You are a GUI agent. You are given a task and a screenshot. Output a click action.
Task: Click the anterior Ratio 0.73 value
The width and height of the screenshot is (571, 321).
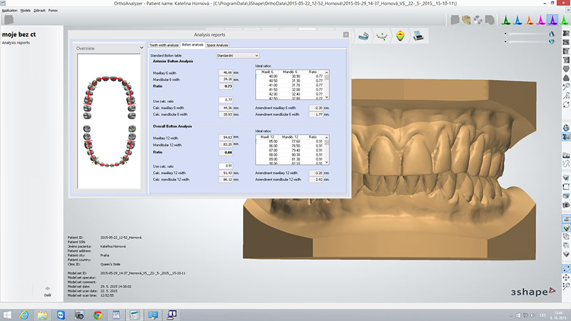[225, 86]
